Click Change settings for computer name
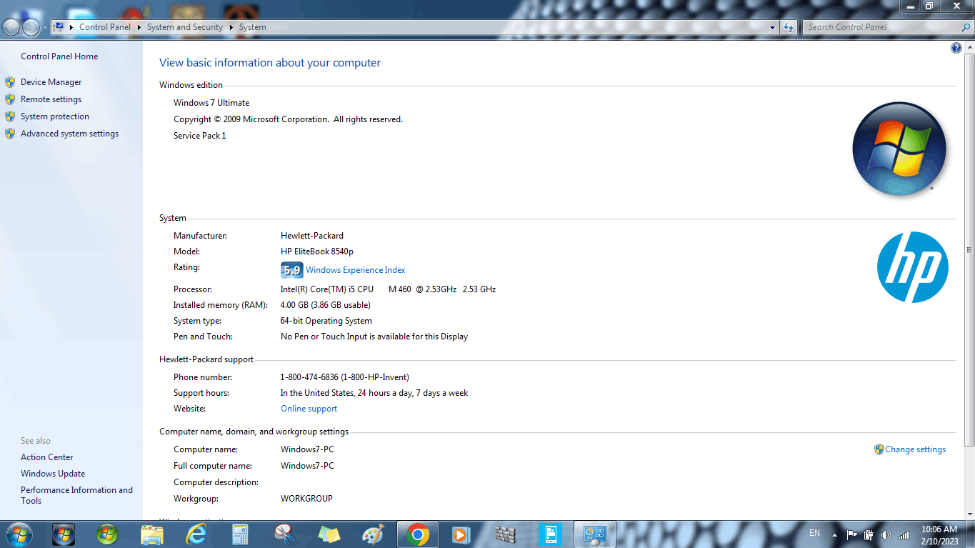This screenshot has height=548, width=975. click(x=915, y=449)
